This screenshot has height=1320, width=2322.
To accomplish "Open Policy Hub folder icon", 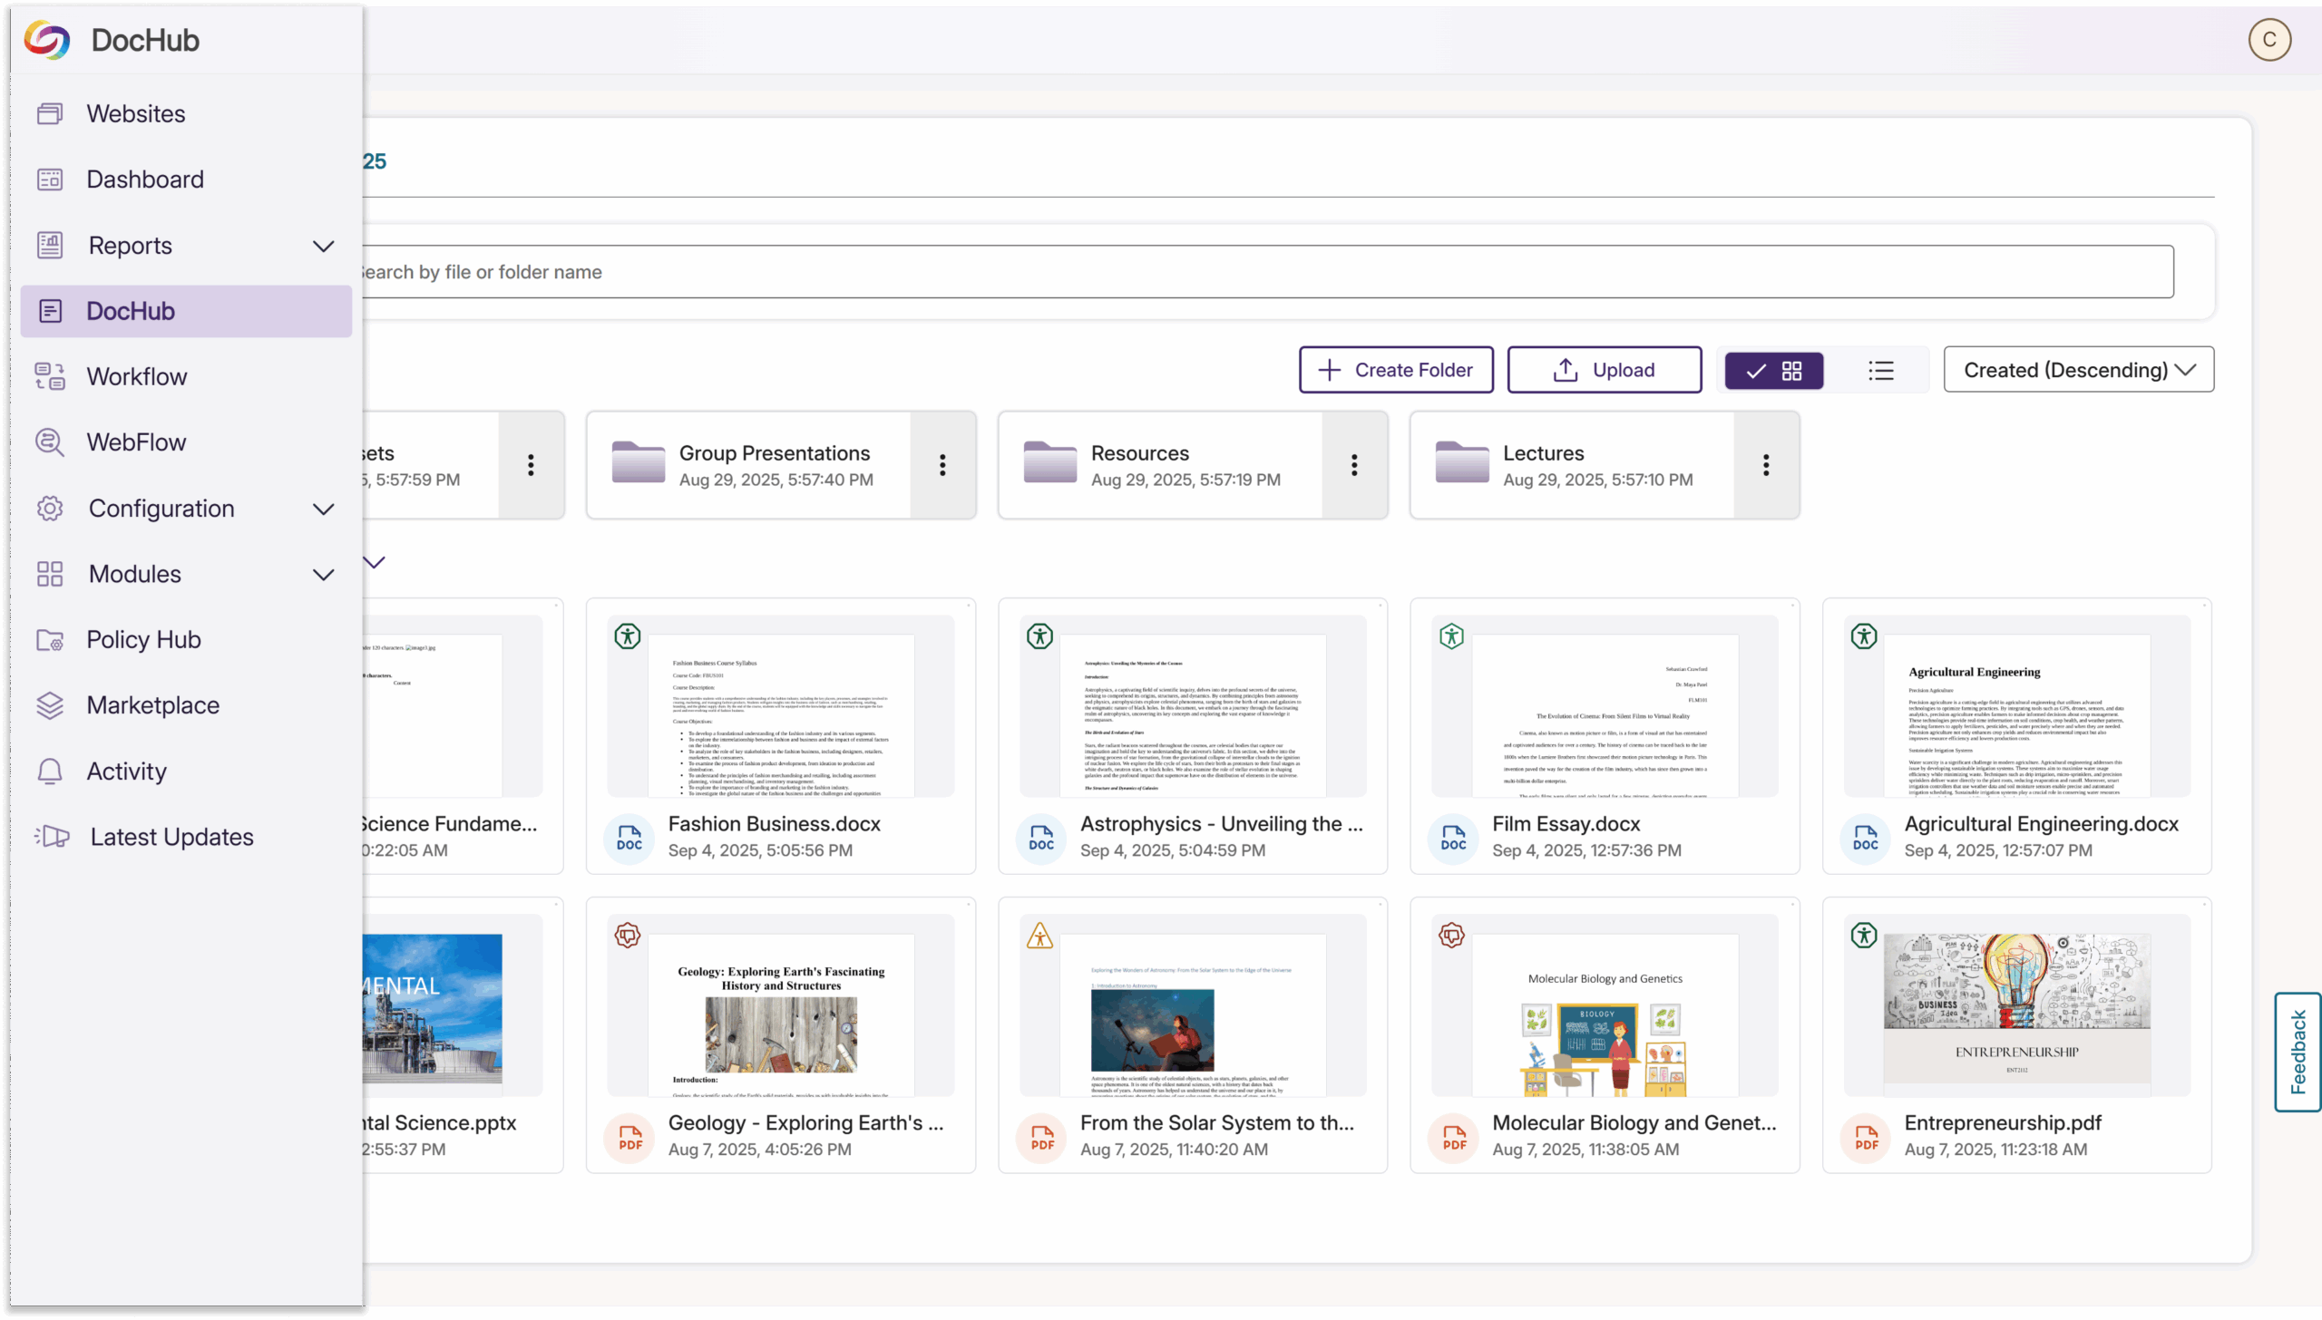I will tap(50, 640).
